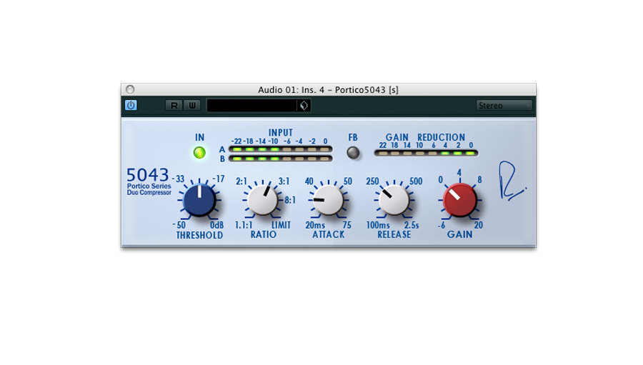Viewport: 643px width, 365px height.
Task: Click the 'INPUT' meter heading
Action: coord(281,132)
